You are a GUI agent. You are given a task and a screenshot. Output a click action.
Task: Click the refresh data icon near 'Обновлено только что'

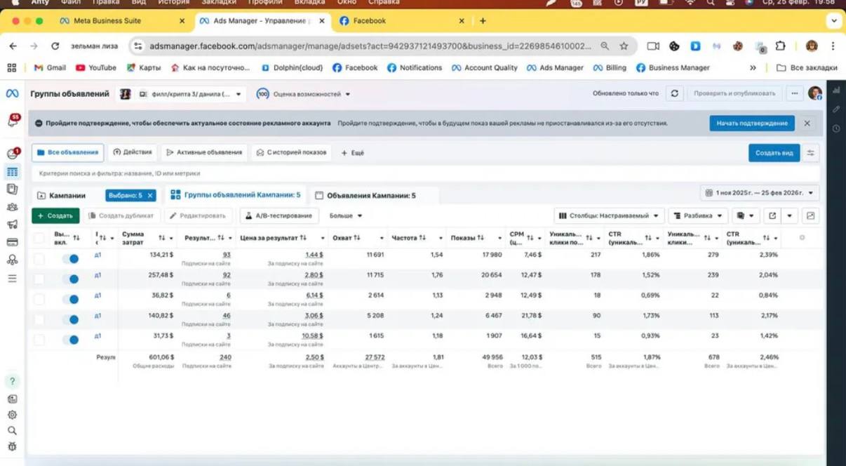click(x=674, y=93)
